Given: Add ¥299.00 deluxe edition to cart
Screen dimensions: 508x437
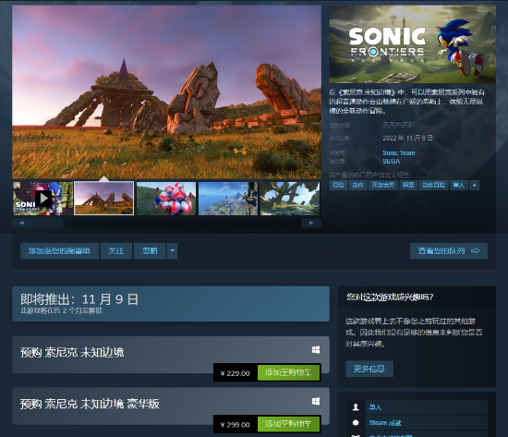Looking at the screenshot, I should pyautogui.click(x=288, y=424).
